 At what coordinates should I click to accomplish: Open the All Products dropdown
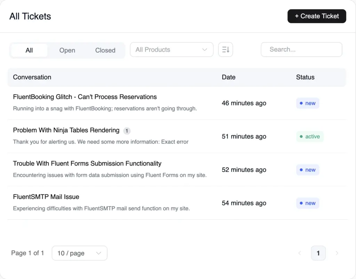(172, 50)
